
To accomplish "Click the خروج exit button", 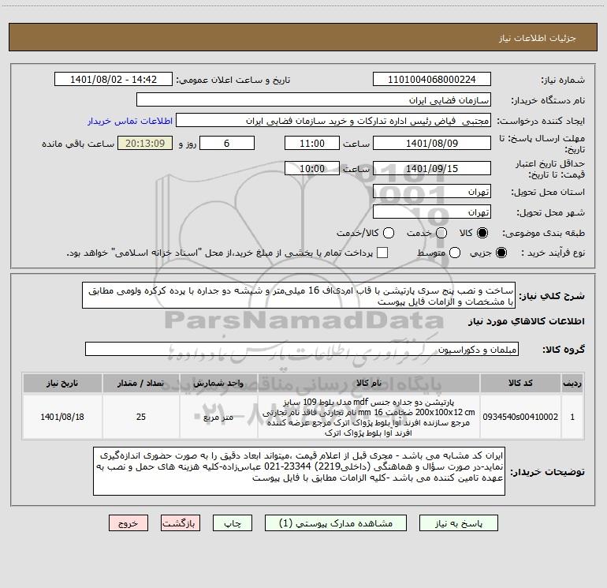I will pyautogui.click(x=128, y=523).
